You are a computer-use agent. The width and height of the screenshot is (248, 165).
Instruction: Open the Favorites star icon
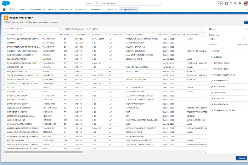click(x=219, y=3)
